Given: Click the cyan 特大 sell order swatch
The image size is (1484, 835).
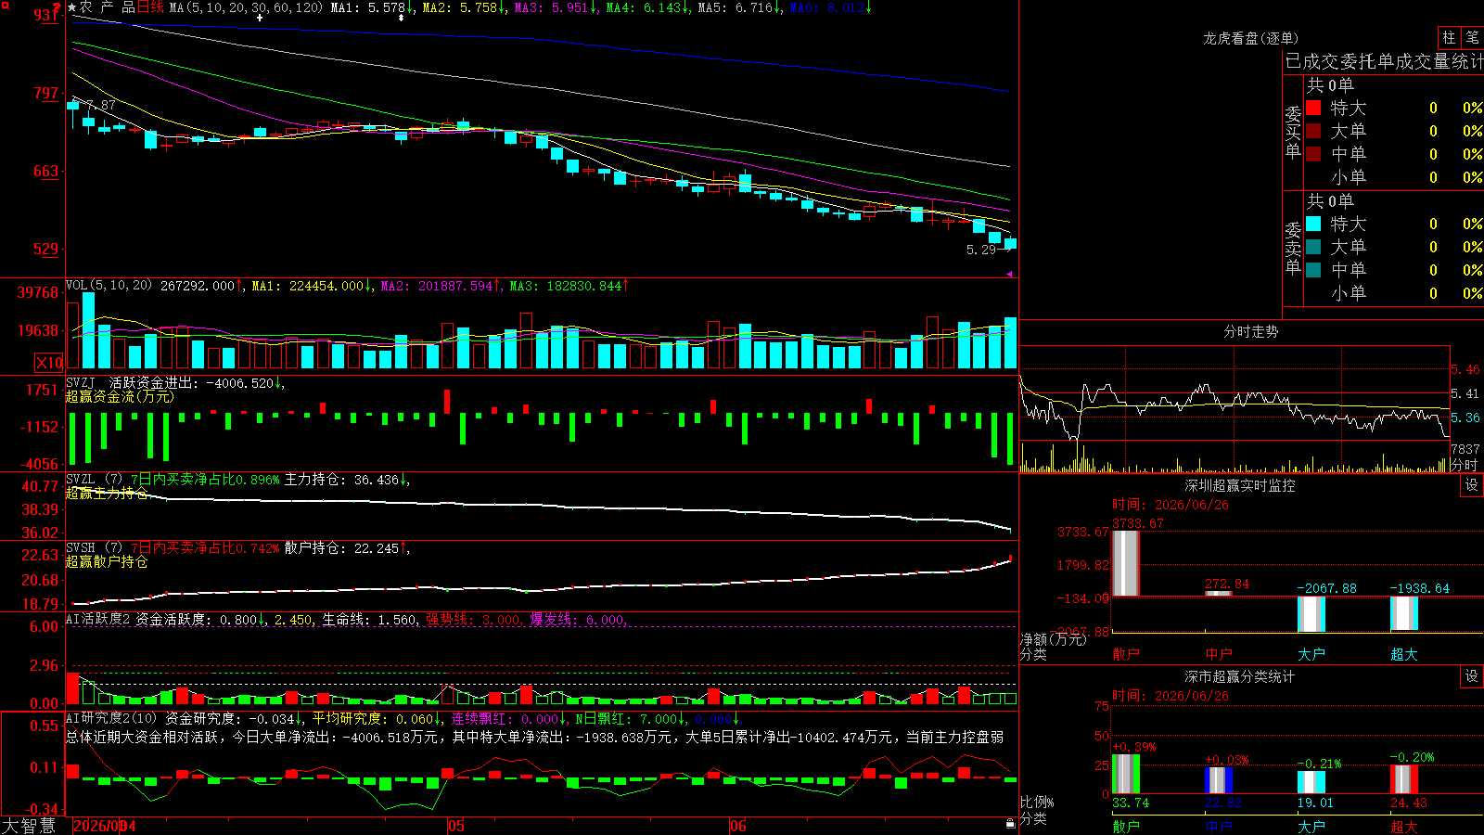Looking at the screenshot, I should click(1313, 224).
